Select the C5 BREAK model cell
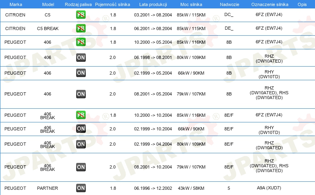The image size is (315, 195). [x=48, y=28]
